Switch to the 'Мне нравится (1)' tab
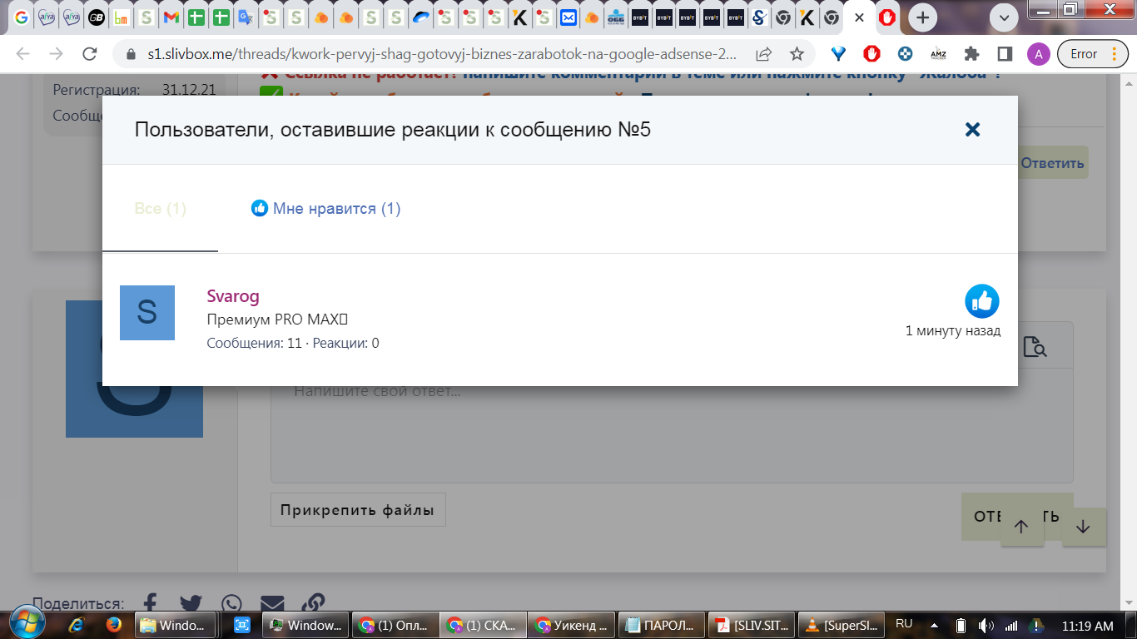Viewport: 1137px width, 639px height. point(326,209)
